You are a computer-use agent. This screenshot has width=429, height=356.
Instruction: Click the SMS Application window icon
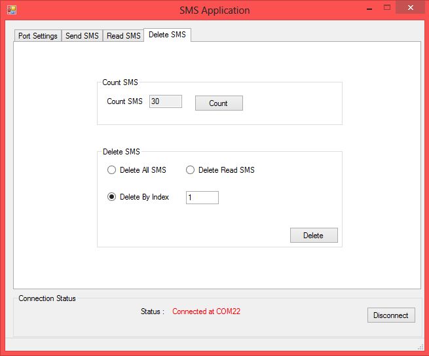coord(12,10)
